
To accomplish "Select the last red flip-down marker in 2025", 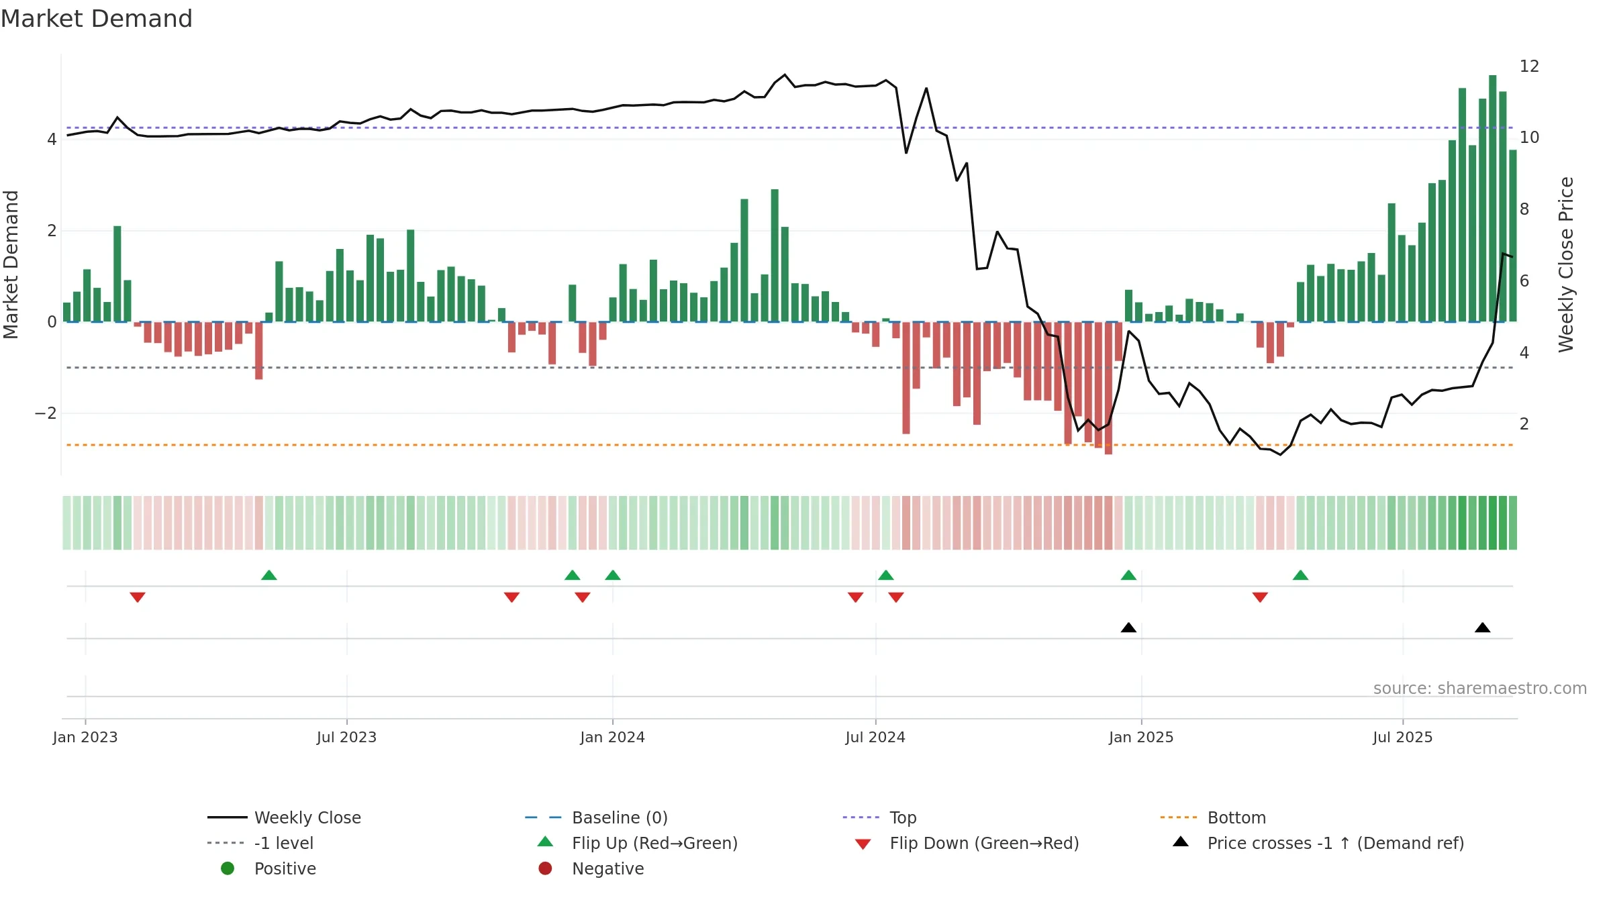I will pyautogui.click(x=1260, y=597).
